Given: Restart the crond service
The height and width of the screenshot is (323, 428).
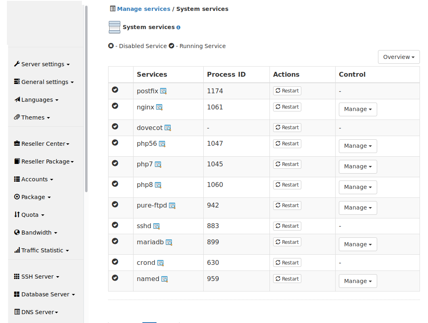Looking at the screenshot, I should (x=287, y=262).
